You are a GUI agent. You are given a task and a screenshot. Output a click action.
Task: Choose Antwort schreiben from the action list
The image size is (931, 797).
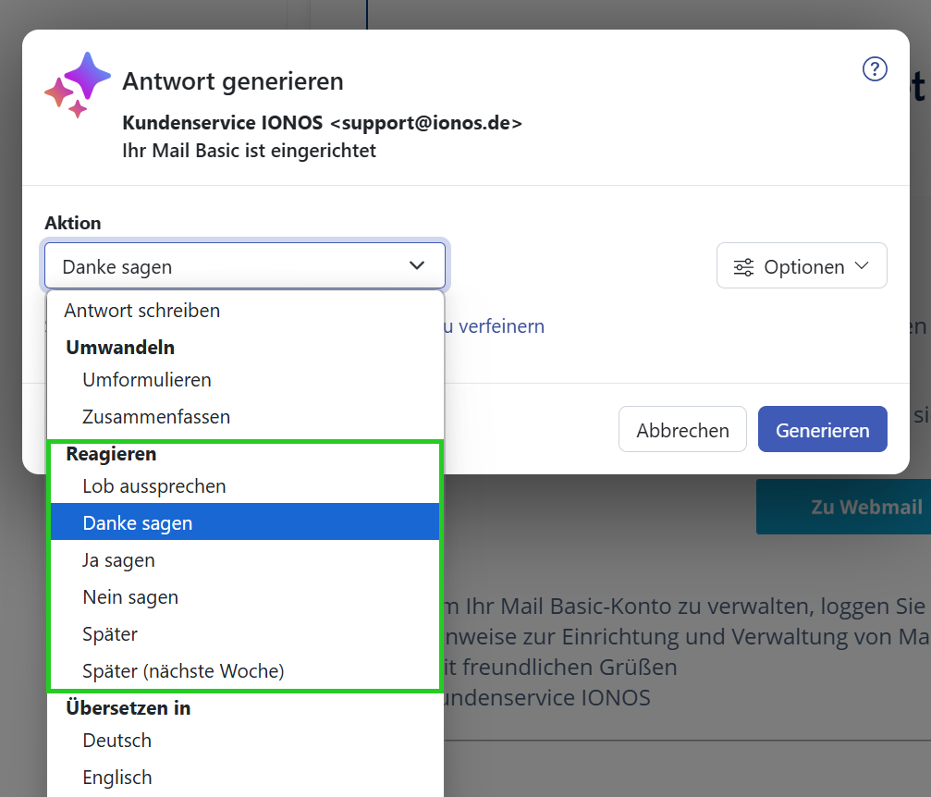click(x=245, y=311)
